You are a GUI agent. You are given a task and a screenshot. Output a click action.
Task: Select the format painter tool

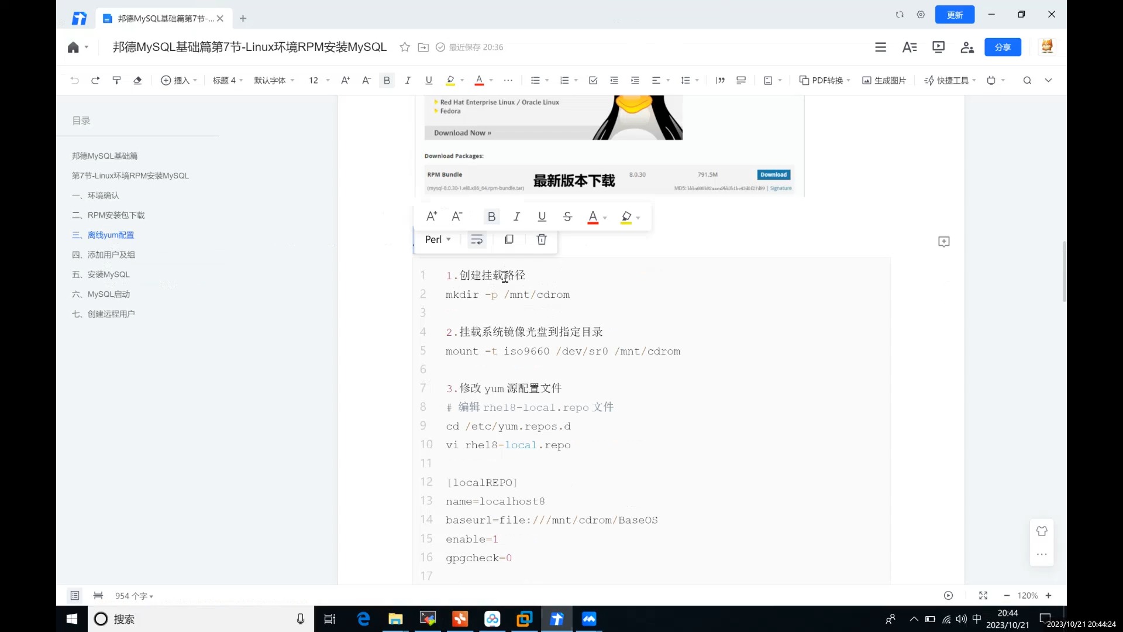(116, 80)
